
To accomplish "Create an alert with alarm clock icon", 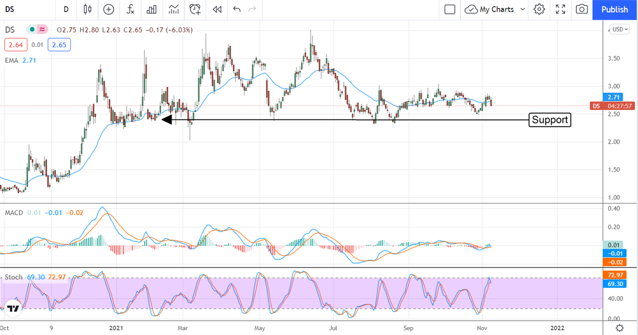I will (x=195, y=9).
